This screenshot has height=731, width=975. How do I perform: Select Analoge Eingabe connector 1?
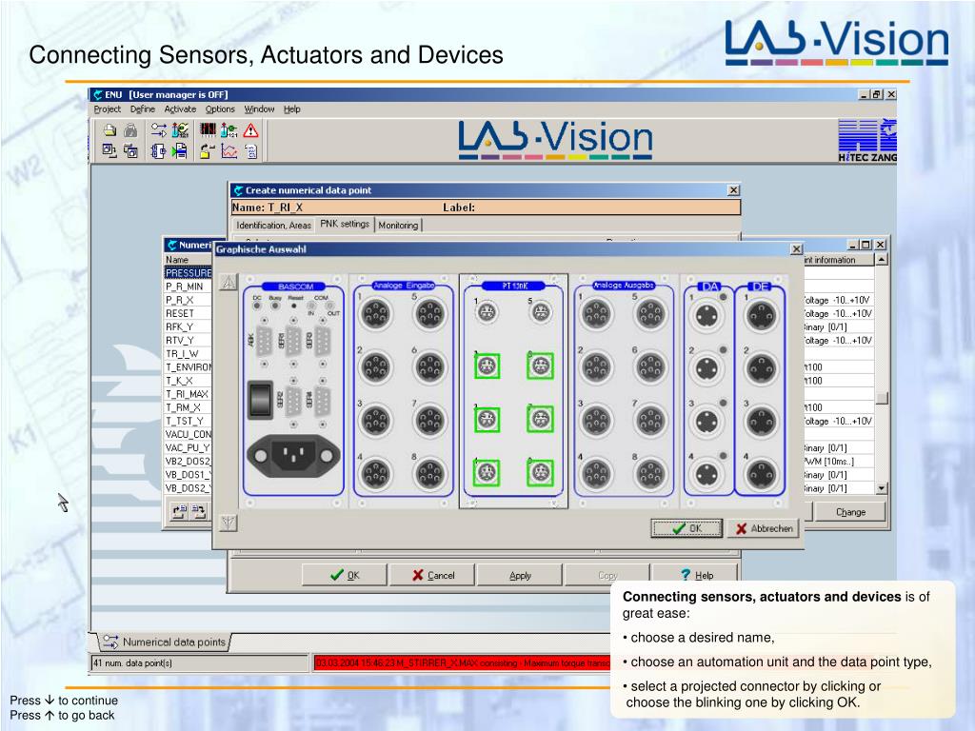(376, 314)
